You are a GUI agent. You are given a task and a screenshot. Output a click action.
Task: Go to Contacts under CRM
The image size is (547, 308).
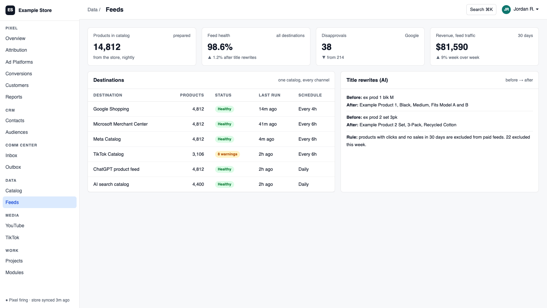(x=40, y=120)
